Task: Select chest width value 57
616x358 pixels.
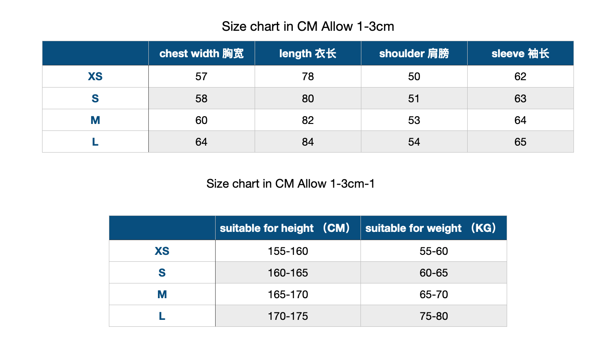Action: click(x=202, y=77)
